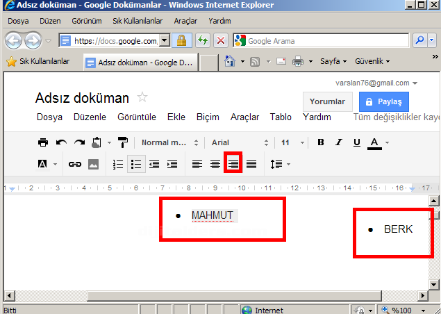Click the redo arrow icon

coord(79,142)
